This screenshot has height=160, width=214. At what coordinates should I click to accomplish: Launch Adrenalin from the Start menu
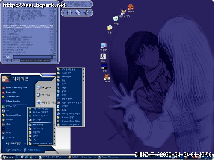9,92
